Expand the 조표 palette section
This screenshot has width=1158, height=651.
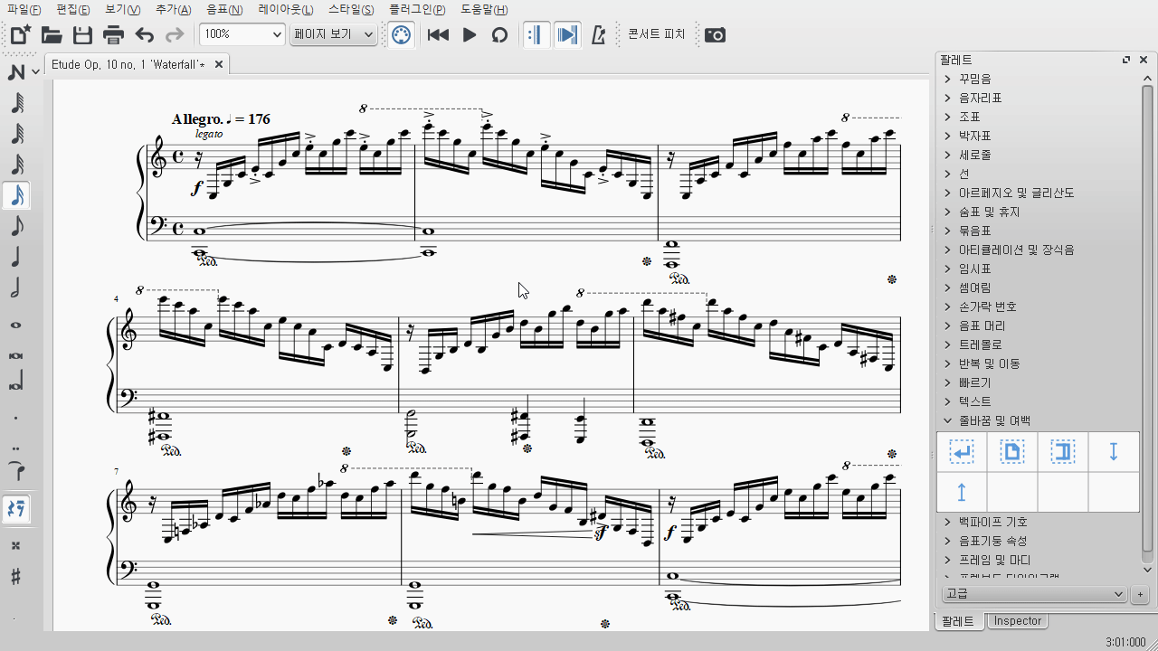click(969, 117)
